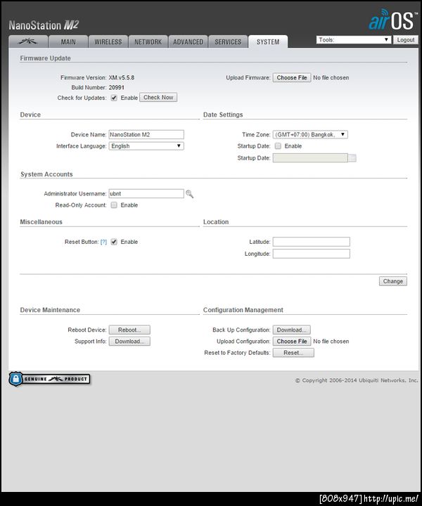Open the Startup Date calendar picker icon

click(x=352, y=158)
